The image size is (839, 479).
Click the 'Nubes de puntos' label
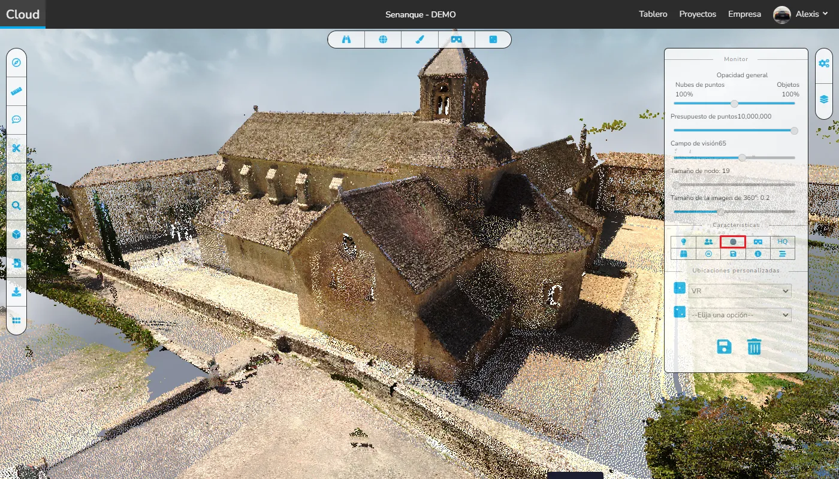(700, 85)
